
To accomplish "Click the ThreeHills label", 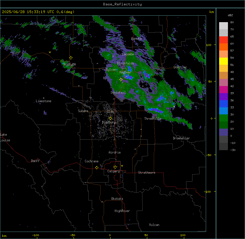I will tap(153, 119).
